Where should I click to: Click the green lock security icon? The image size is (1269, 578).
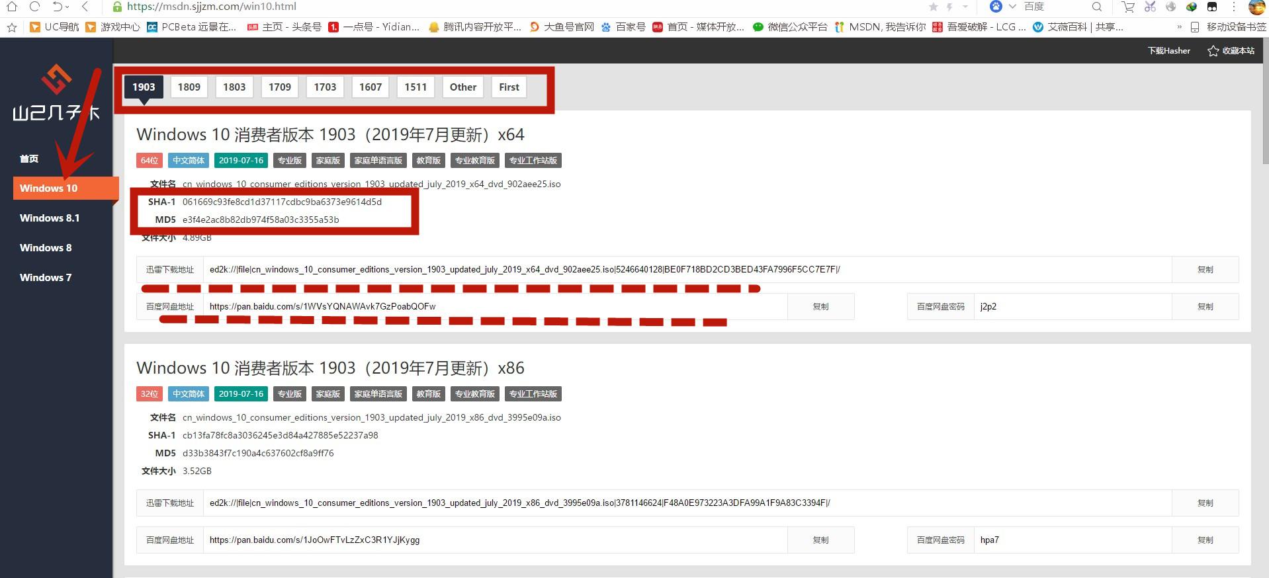pyautogui.click(x=117, y=7)
